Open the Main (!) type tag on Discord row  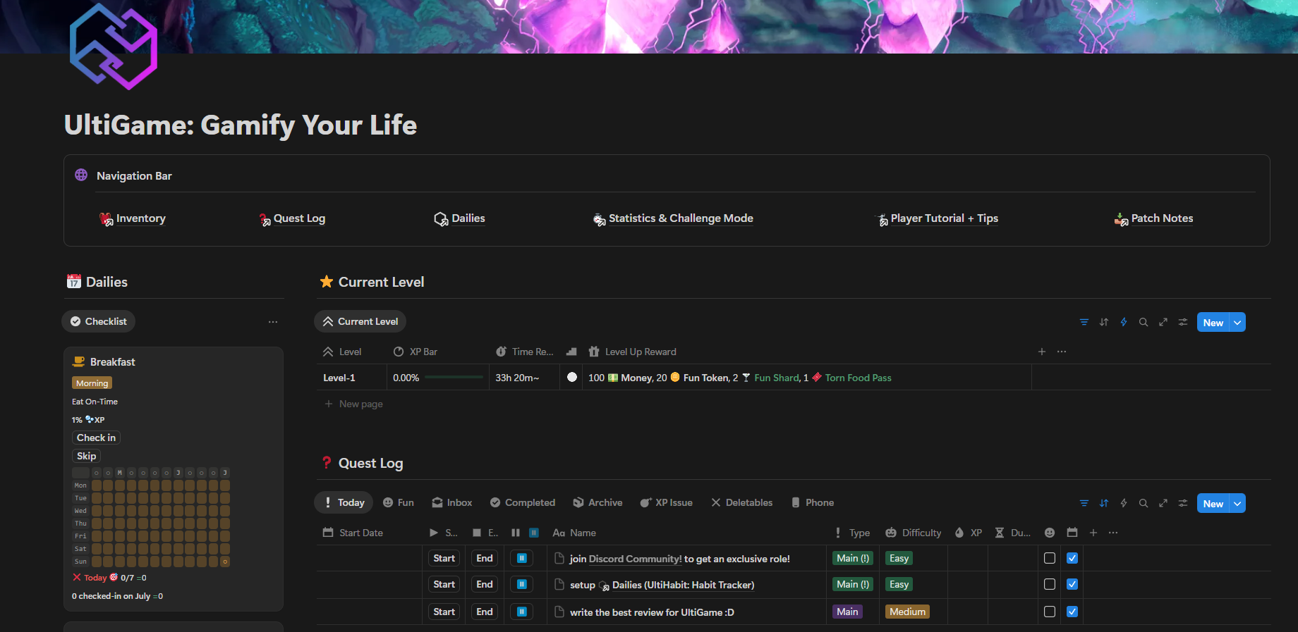click(x=852, y=558)
